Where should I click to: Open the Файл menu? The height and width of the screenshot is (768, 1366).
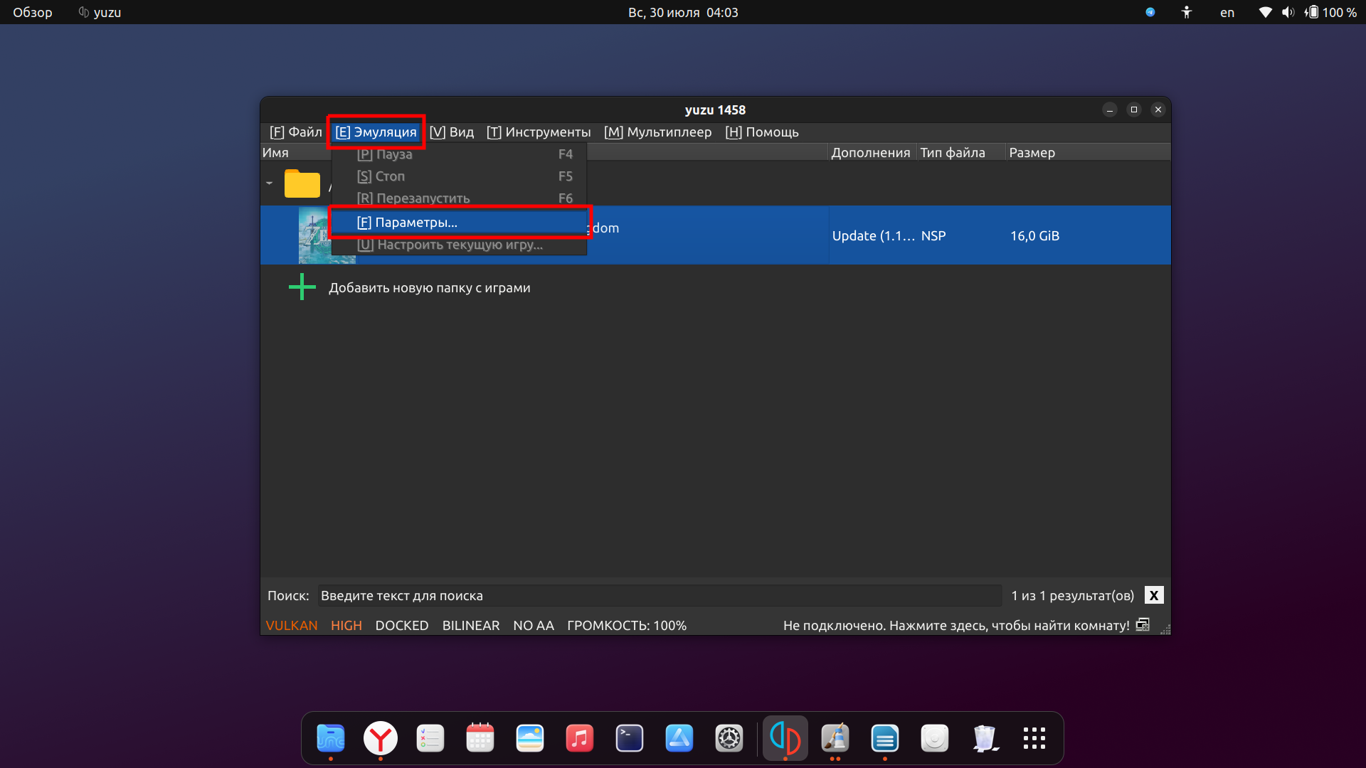pyautogui.click(x=295, y=132)
